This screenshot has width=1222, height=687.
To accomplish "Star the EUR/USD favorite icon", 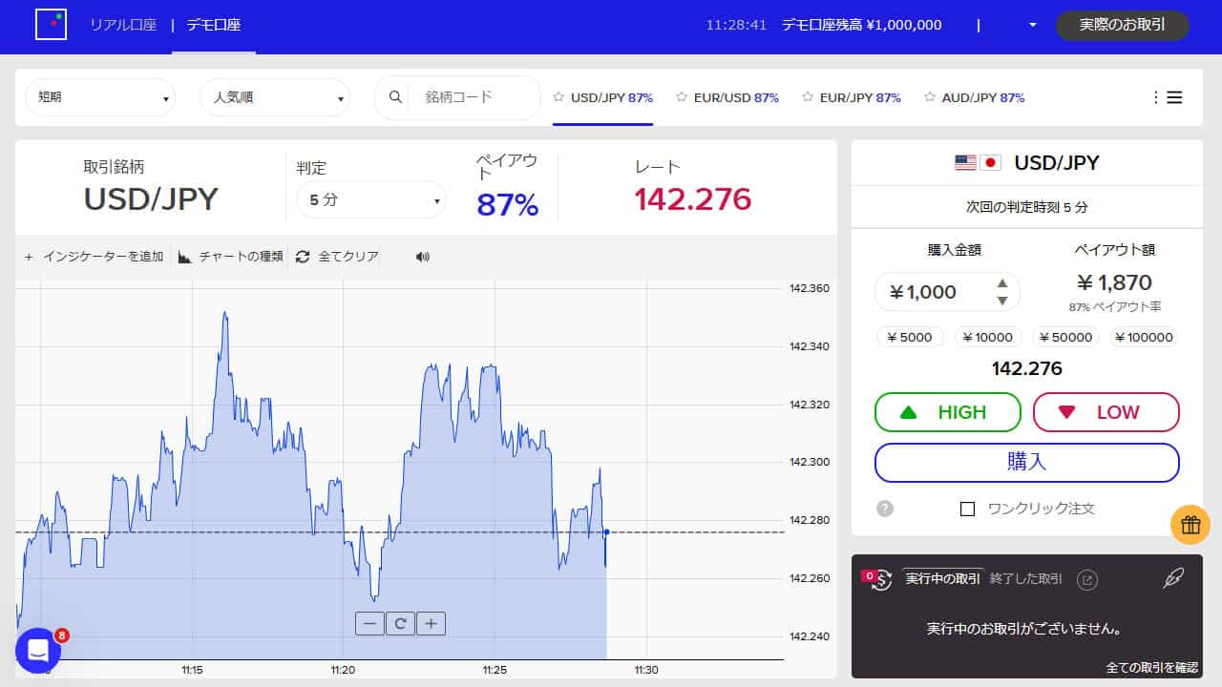I will coord(682,97).
